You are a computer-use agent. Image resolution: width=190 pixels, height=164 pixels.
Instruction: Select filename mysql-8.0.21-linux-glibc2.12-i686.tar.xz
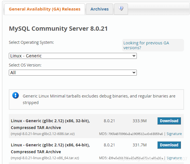(x=43, y=134)
